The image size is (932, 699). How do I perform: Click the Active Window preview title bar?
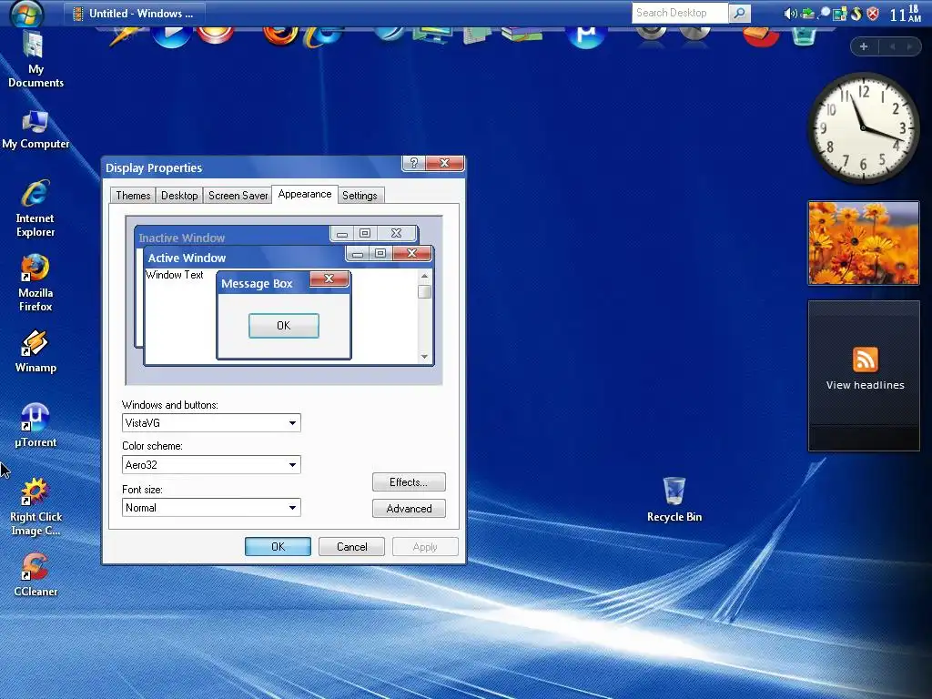pyautogui.click(x=244, y=258)
